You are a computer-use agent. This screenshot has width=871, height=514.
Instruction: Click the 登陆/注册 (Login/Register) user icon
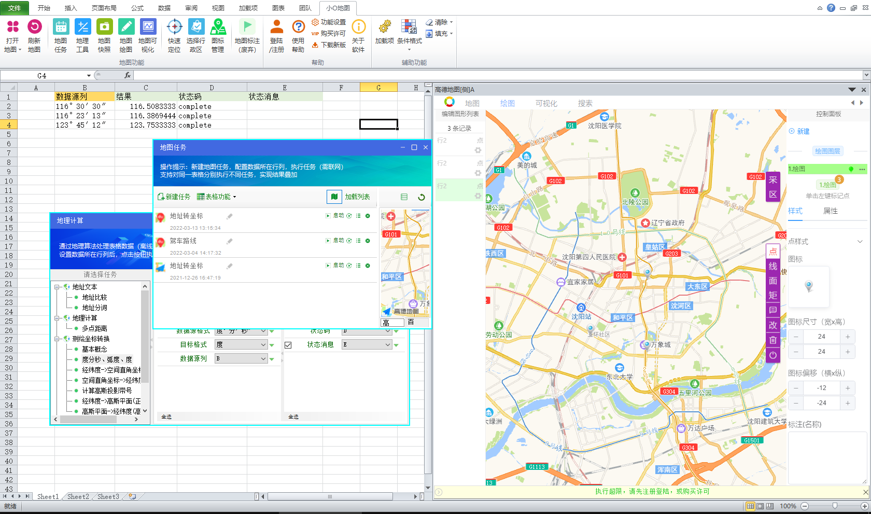[276, 26]
